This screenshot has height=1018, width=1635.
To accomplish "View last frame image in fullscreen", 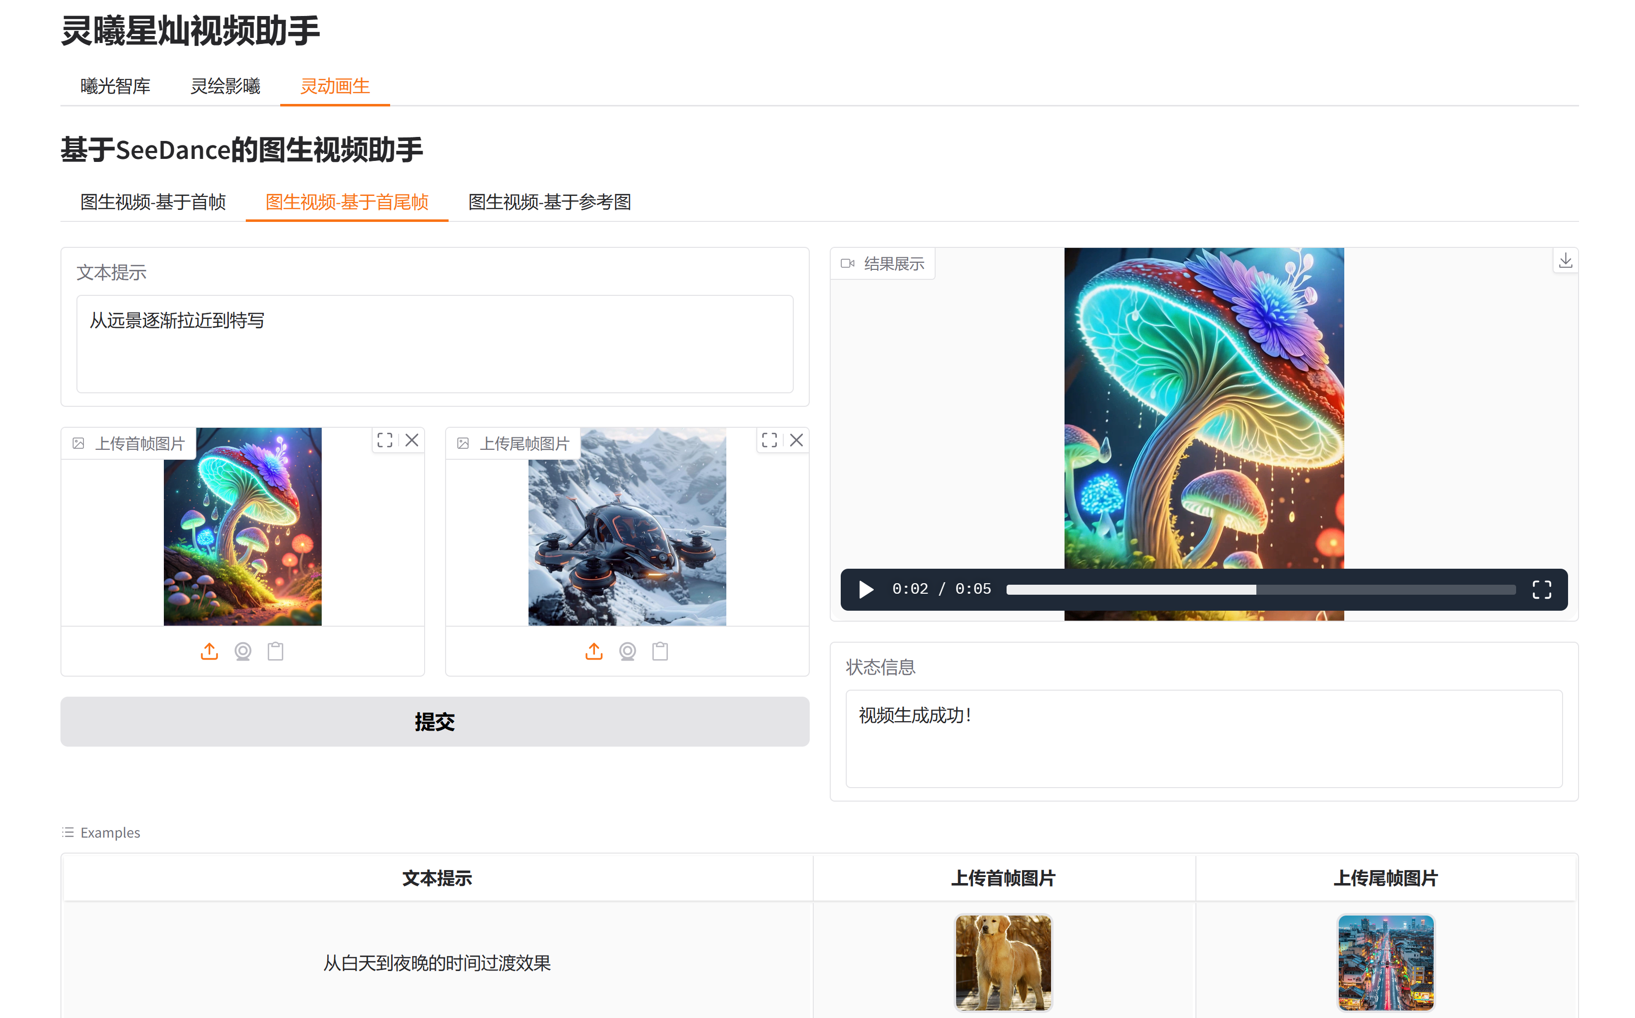I will click(x=769, y=440).
